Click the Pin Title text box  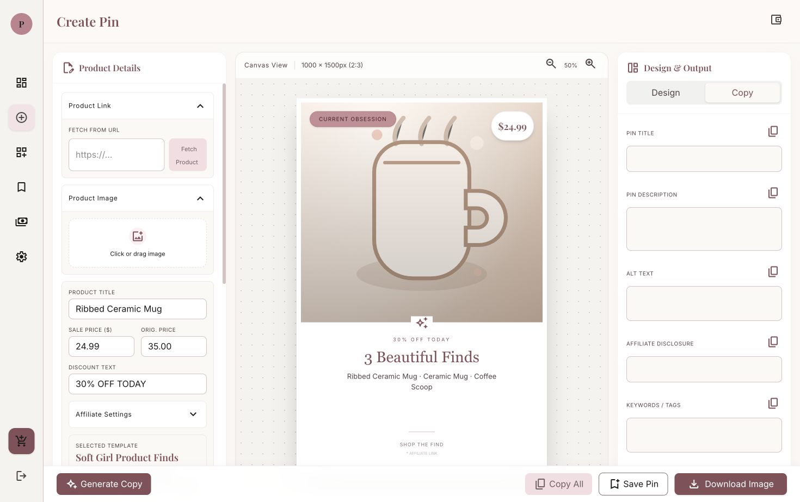click(704, 159)
